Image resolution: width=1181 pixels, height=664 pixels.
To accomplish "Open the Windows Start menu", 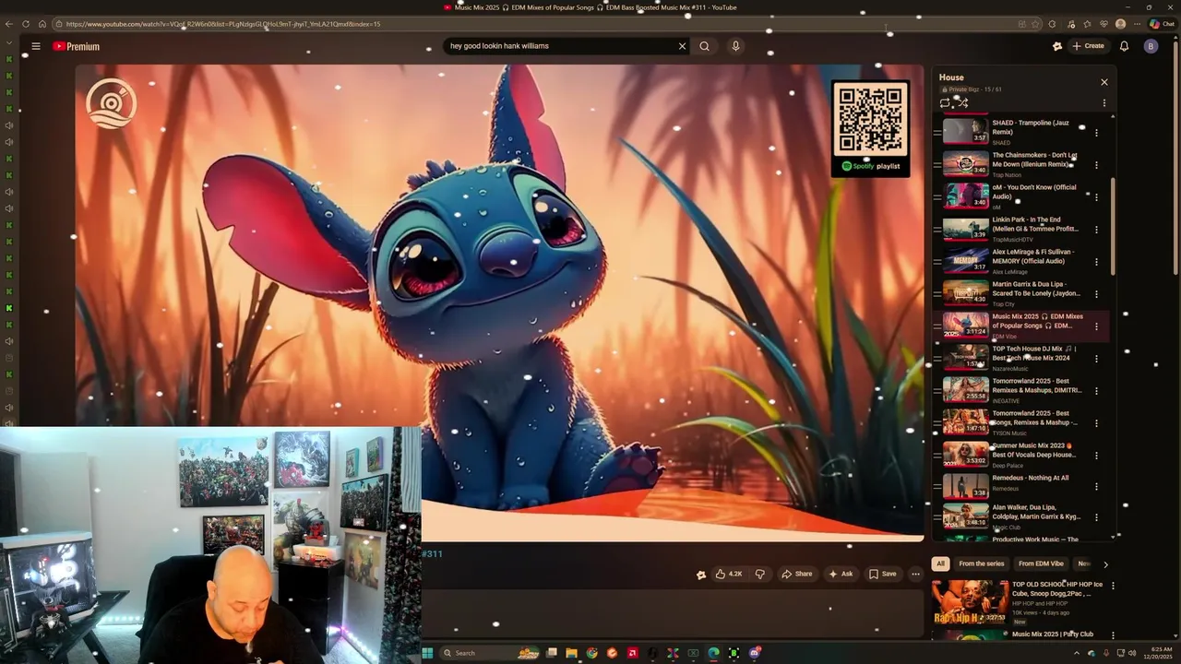I will [427, 653].
